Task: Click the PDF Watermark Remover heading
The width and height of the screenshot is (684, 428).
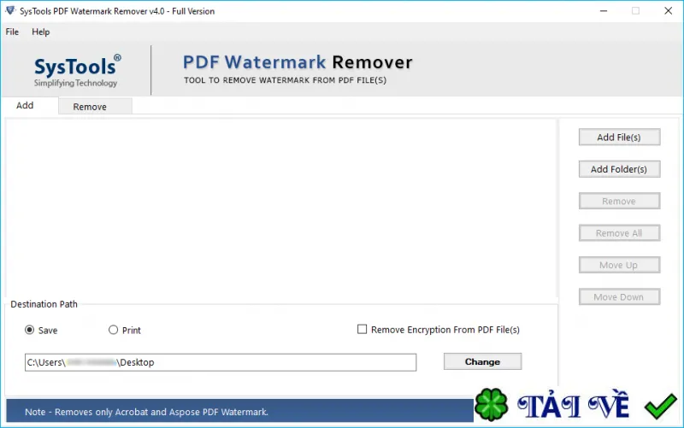Action: point(298,62)
